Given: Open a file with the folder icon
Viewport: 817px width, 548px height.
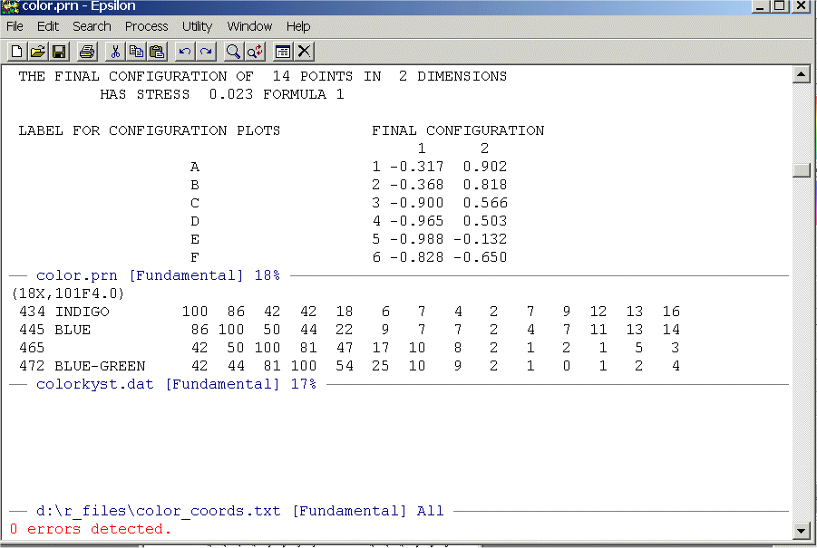Looking at the screenshot, I should (x=37, y=52).
